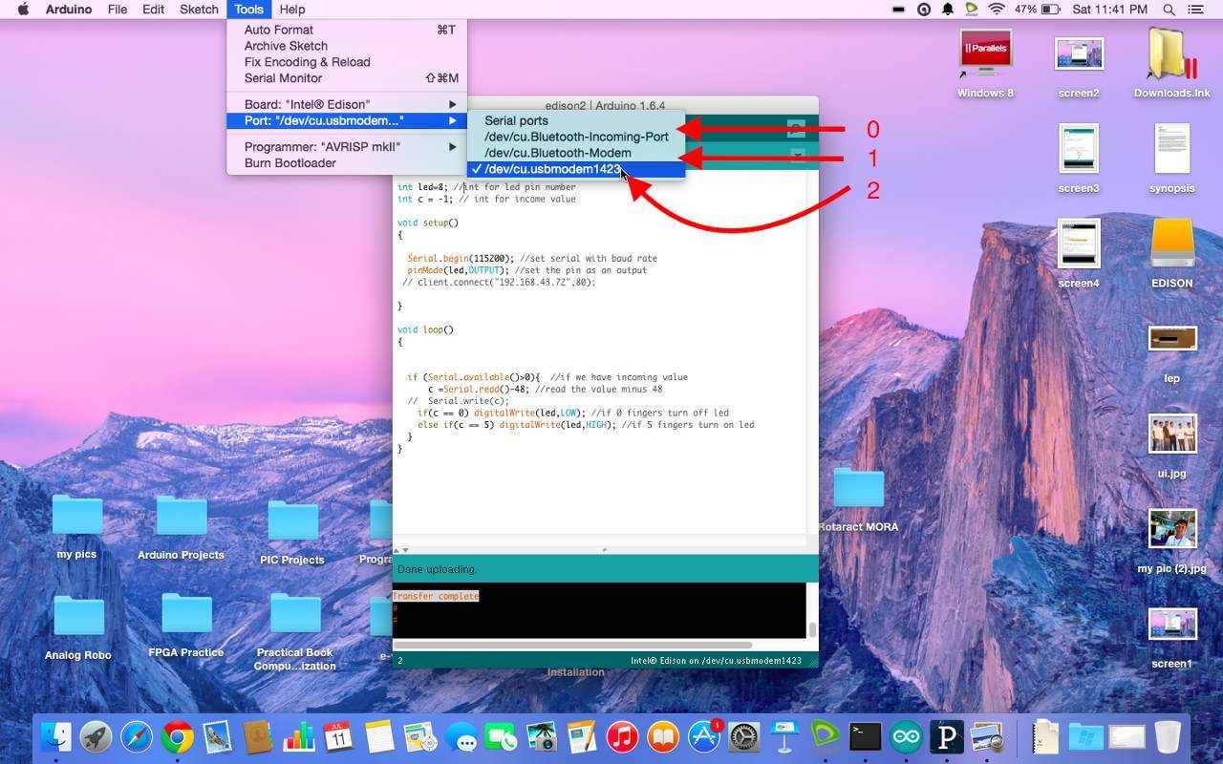Launch Google Chrome from the dock
This screenshot has height=764, width=1223.
(x=178, y=736)
